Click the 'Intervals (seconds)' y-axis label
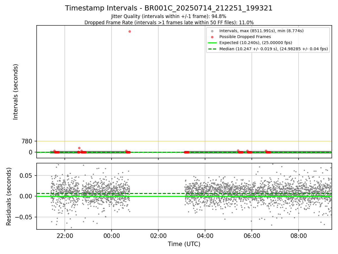The image size is (338, 254). point(16,92)
